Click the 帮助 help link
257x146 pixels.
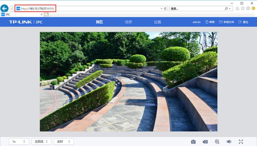pos(210,22)
